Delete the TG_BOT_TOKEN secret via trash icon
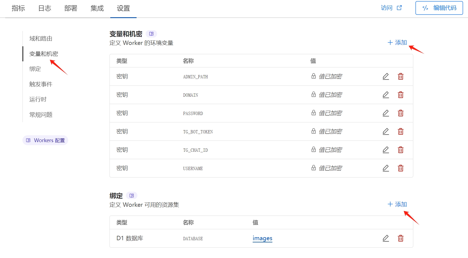468x258 pixels. [401, 131]
